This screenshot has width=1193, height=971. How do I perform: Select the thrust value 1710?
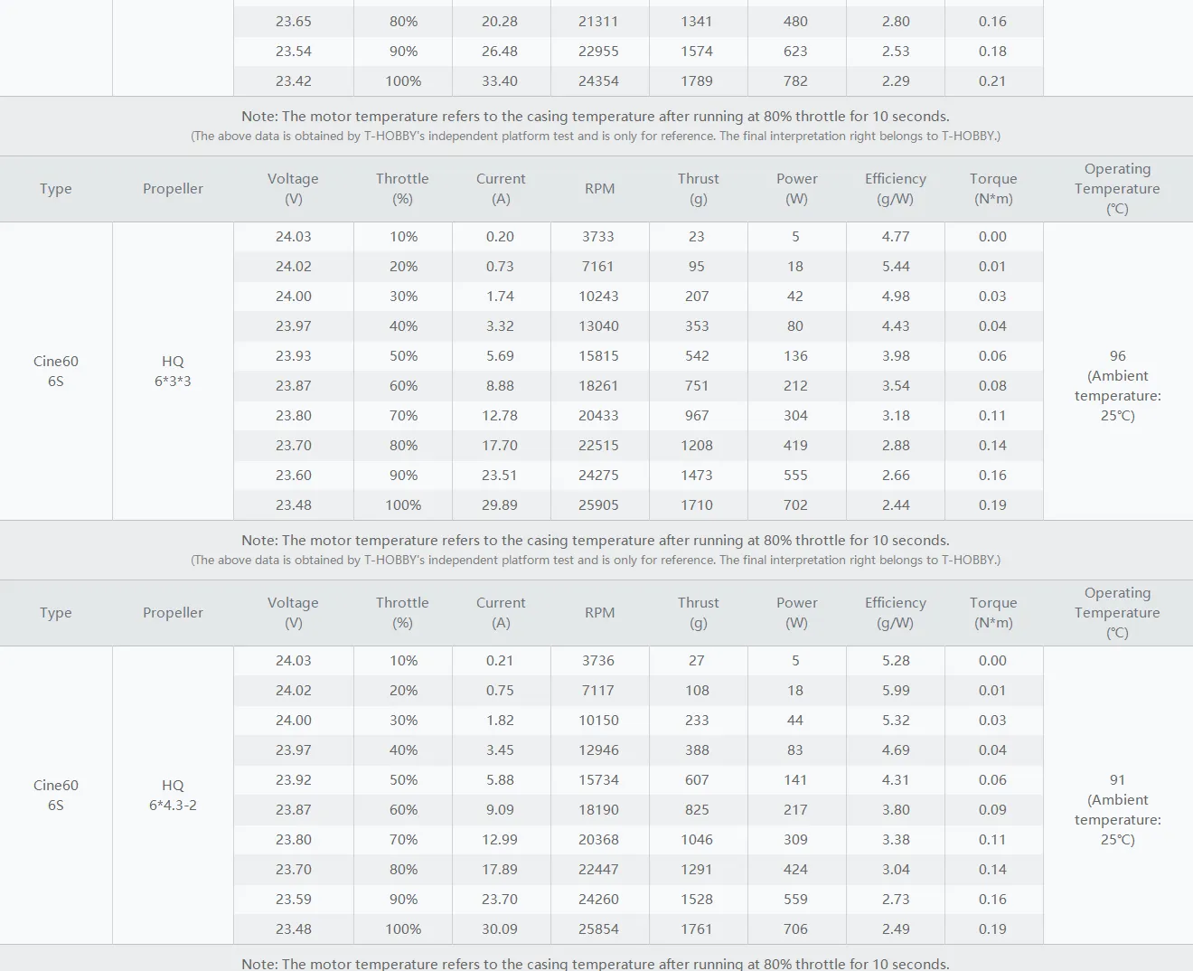(x=697, y=504)
